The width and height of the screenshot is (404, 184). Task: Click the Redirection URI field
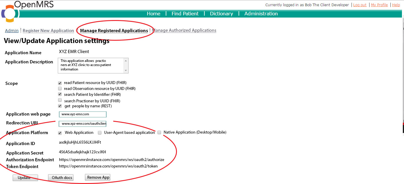click(x=83, y=124)
